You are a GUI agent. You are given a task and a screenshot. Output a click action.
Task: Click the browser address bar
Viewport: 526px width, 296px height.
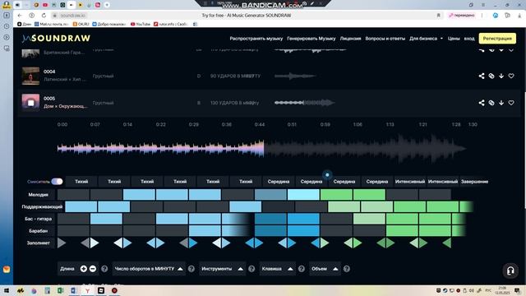[246, 16]
